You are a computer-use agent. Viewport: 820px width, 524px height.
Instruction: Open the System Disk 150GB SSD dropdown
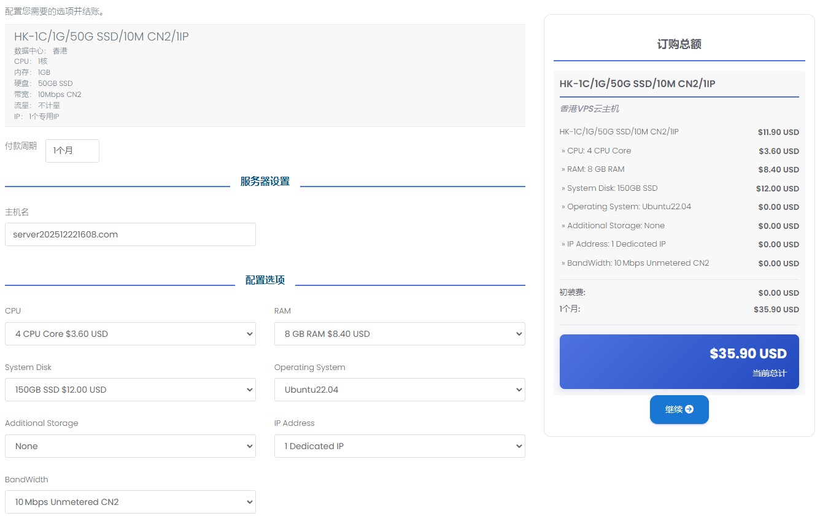click(130, 390)
